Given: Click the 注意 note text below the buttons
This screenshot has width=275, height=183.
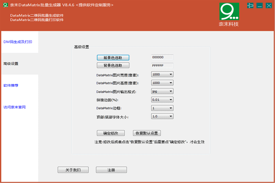Looking at the screenshot, I should click(150, 142).
